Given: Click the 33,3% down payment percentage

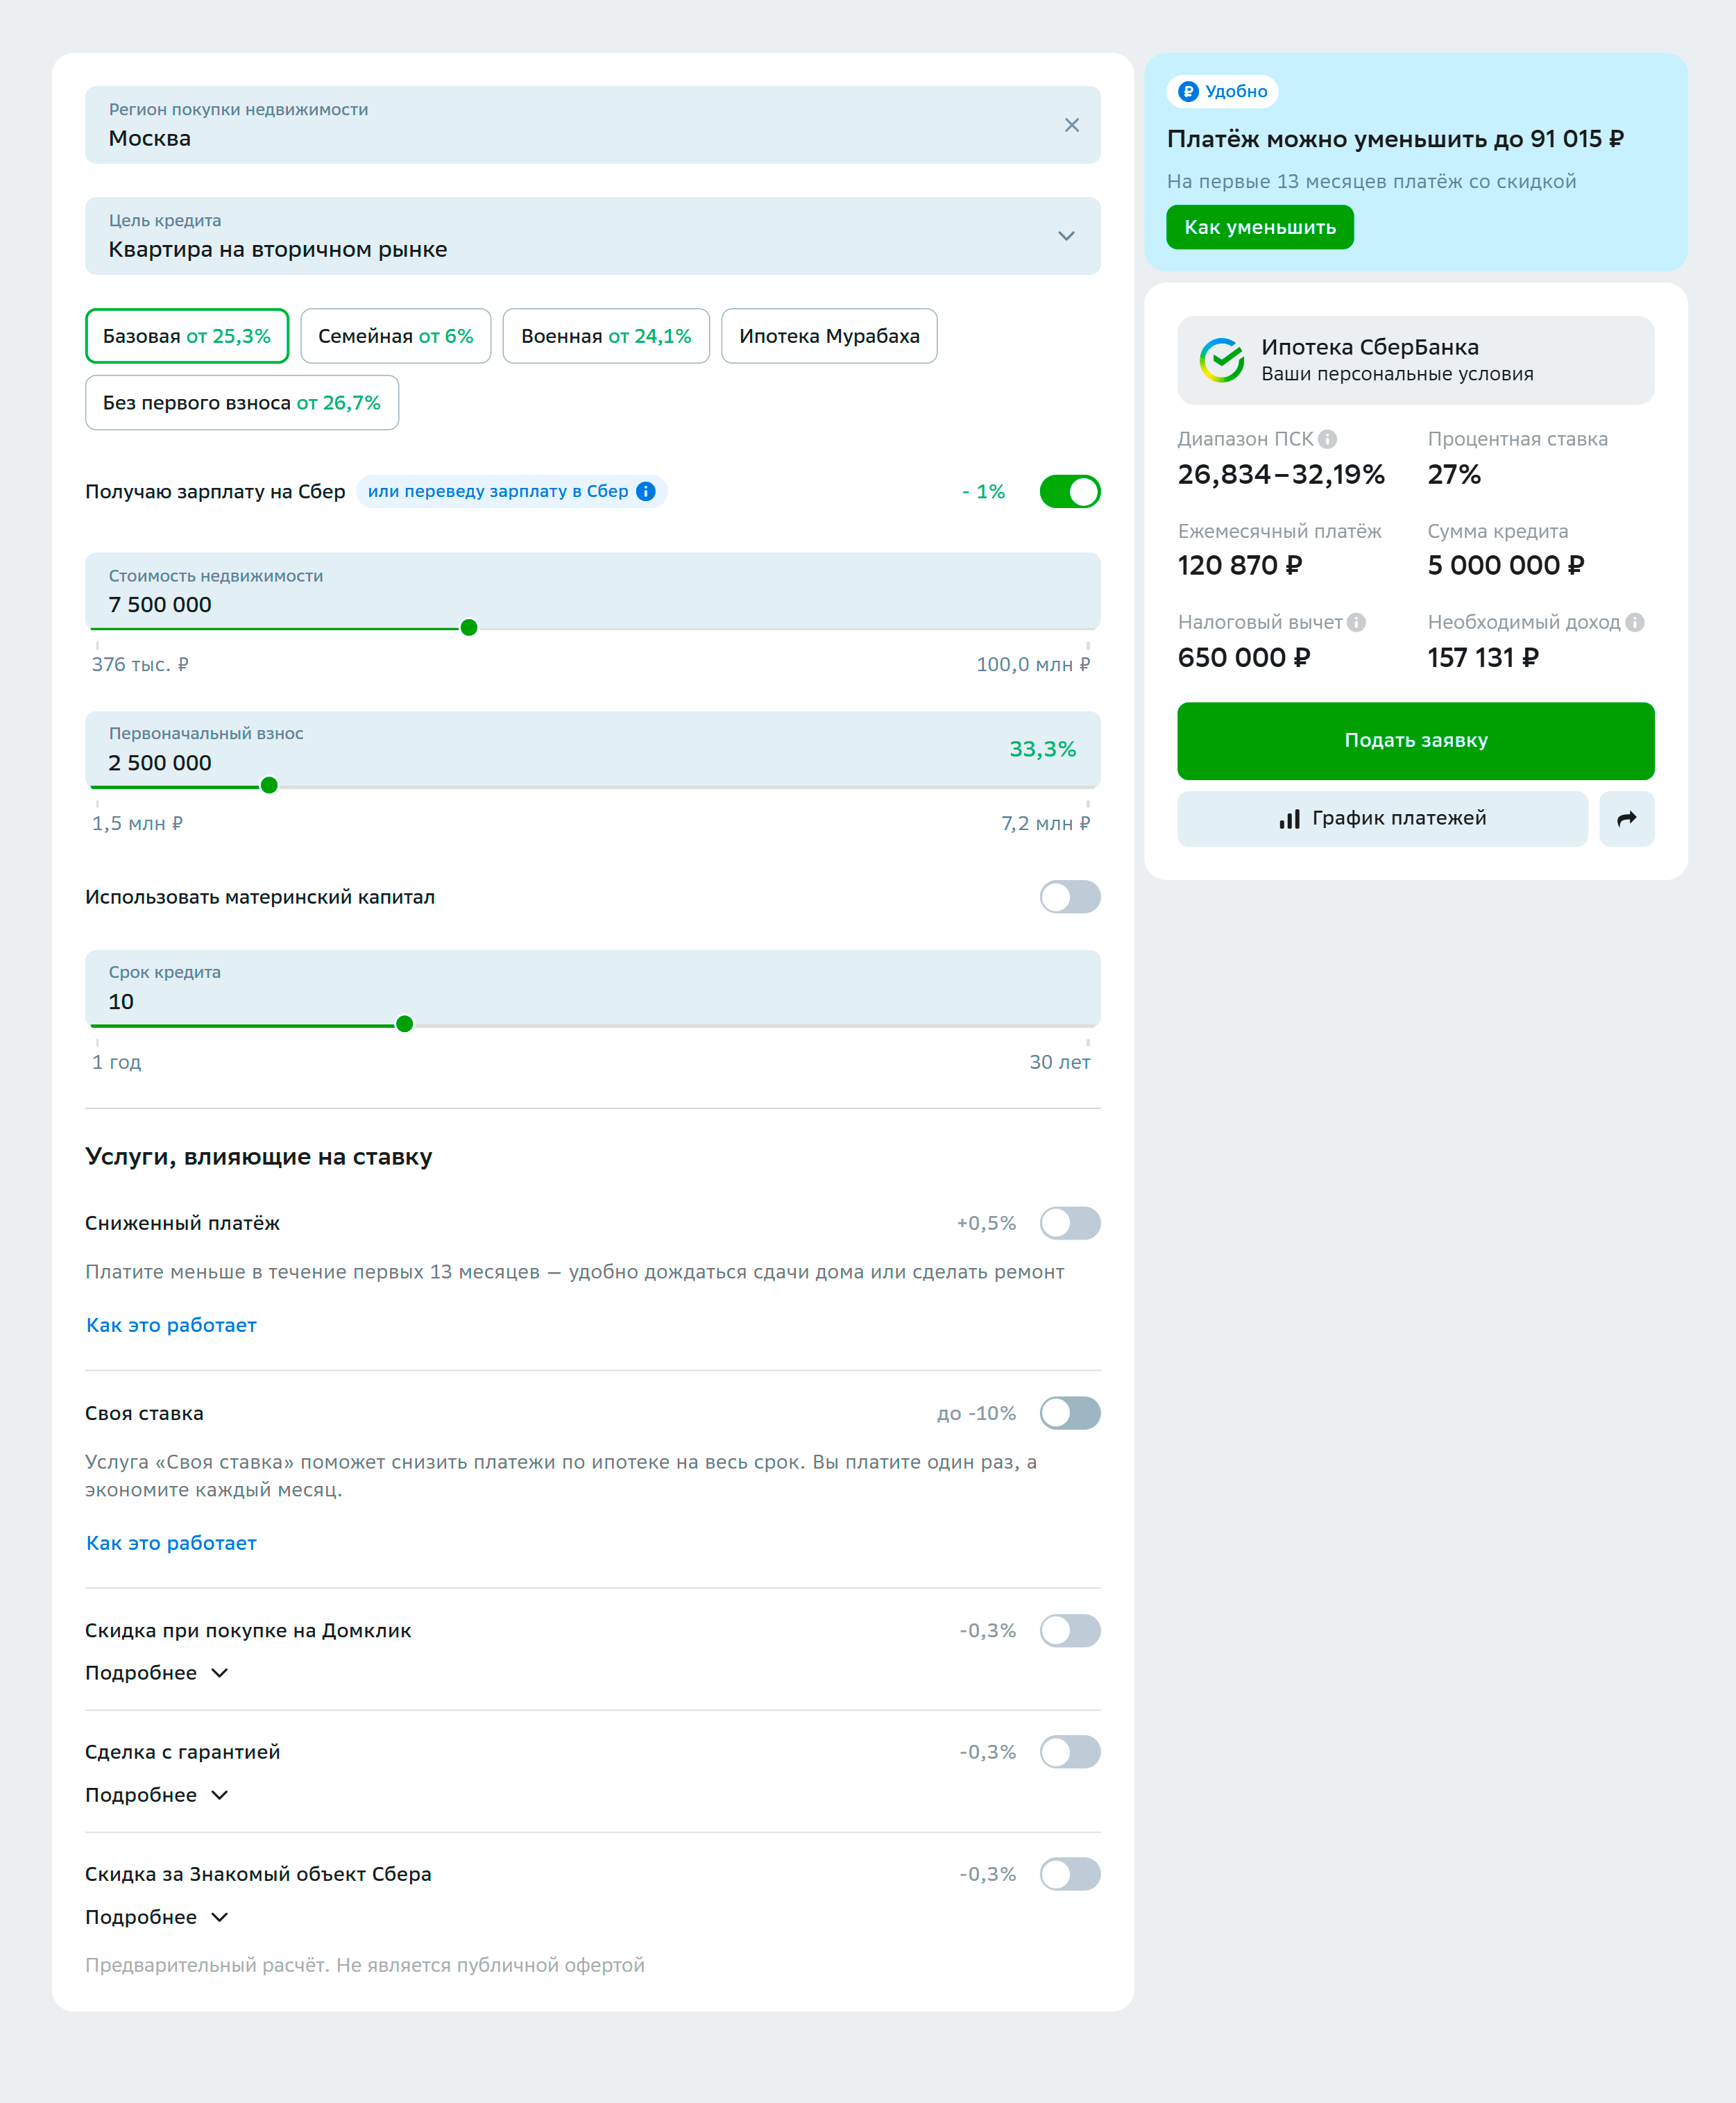Looking at the screenshot, I should [x=1042, y=750].
